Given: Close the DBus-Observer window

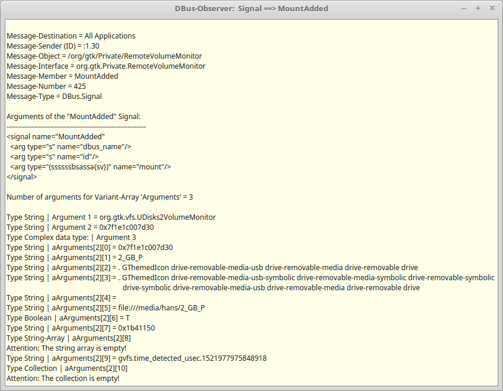Looking at the screenshot, I should pyautogui.click(x=492, y=8).
